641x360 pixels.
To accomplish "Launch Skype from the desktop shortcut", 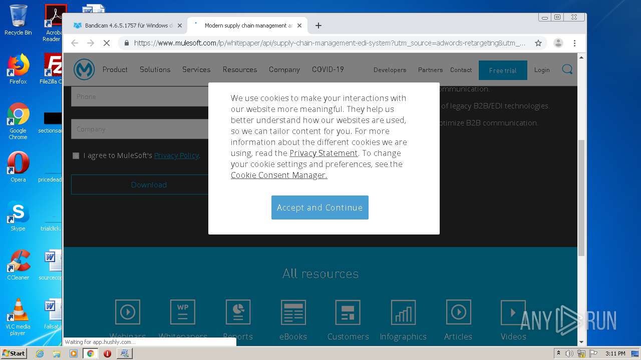I will click(x=18, y=216).
